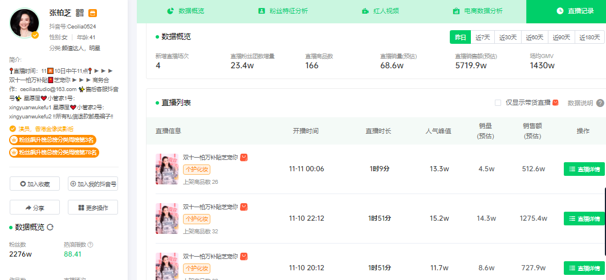This screenshot has height=280, width=606.
Task: Select the 昨日 time range
Action: point(460,38)
